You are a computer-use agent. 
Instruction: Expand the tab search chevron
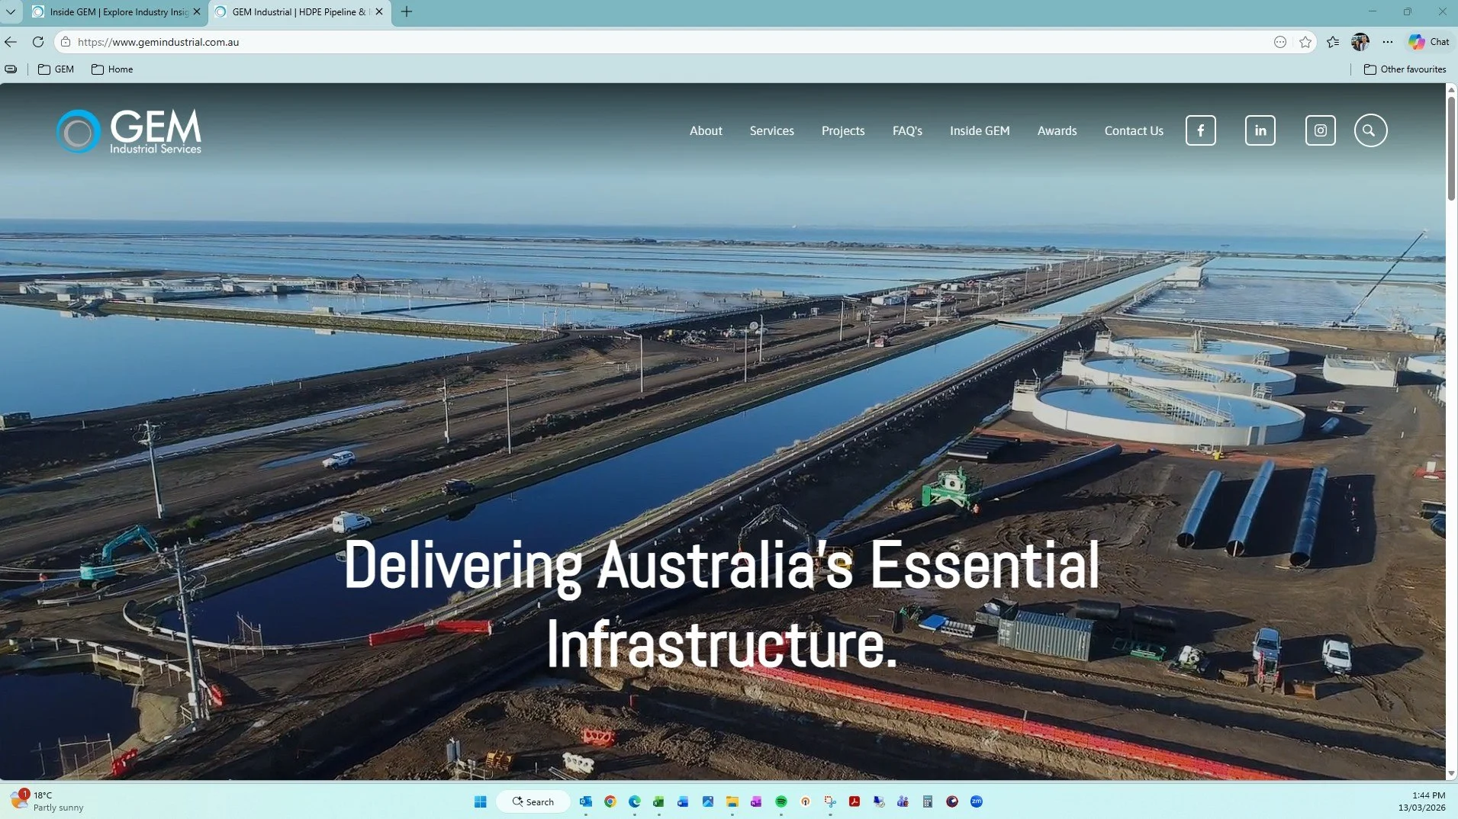(11, 11)
